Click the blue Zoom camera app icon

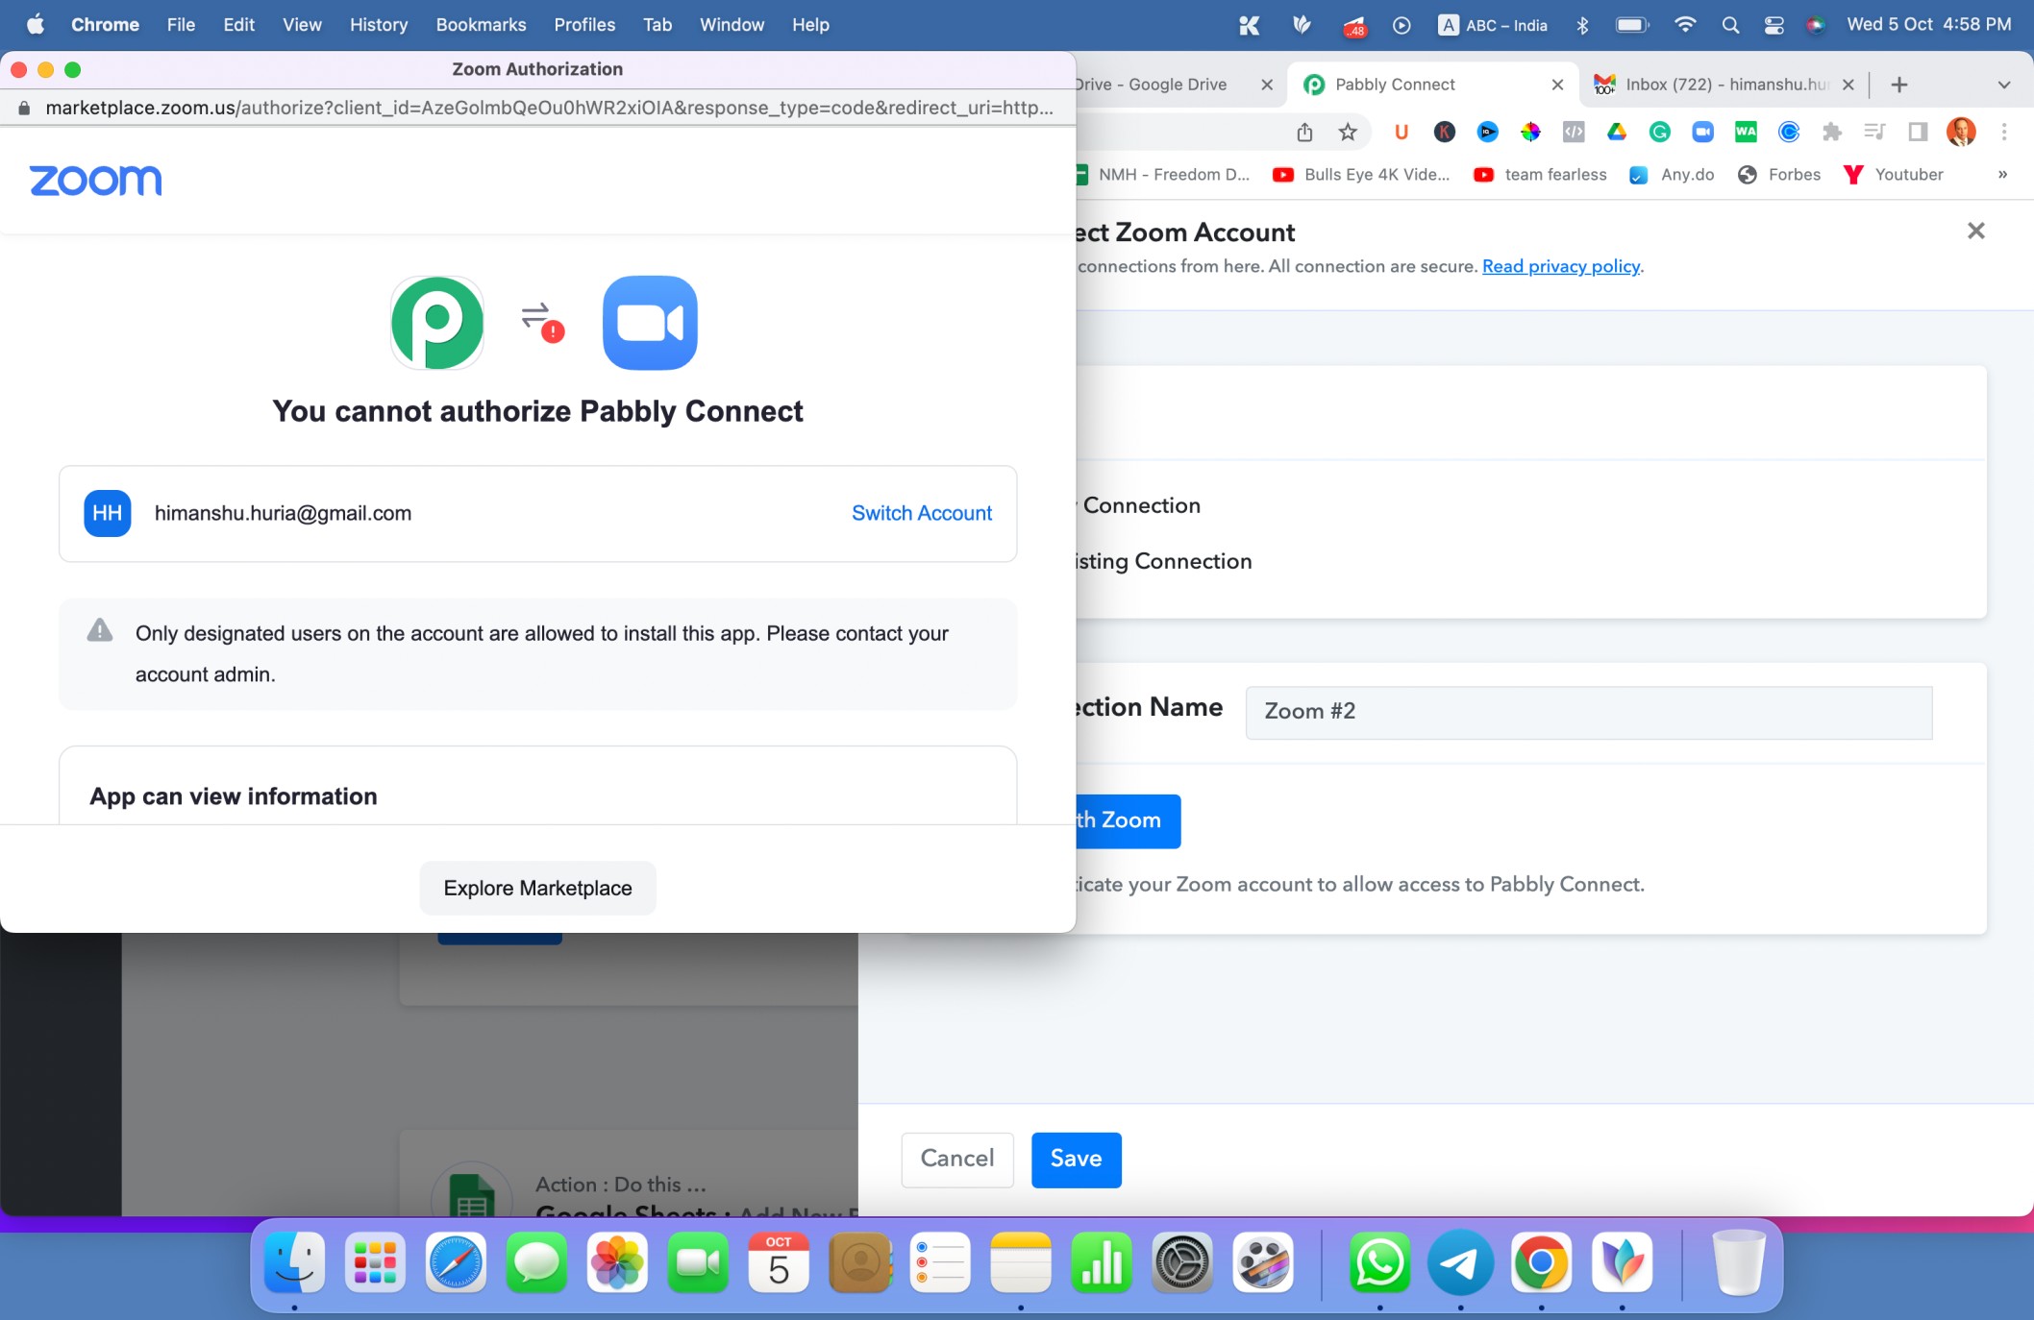tap(650, 323)
